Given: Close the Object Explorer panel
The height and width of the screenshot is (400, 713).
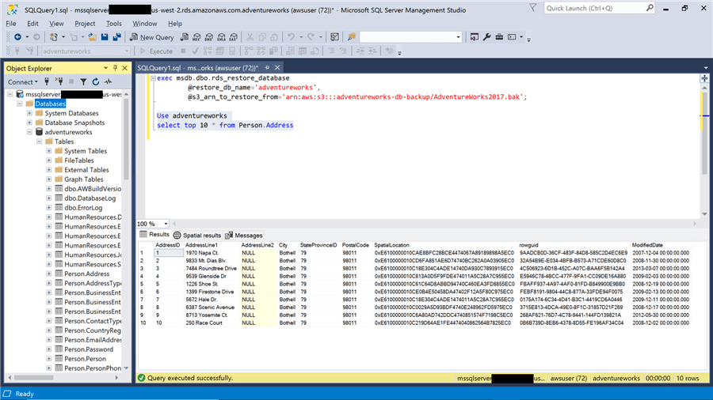Looking at the screenshot, I should click(x=125, y=69).
